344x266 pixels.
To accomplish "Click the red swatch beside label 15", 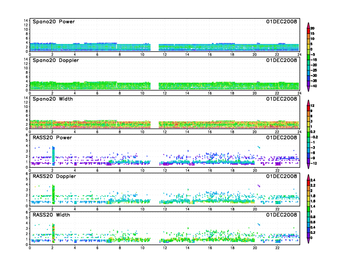I will [308, 31].
